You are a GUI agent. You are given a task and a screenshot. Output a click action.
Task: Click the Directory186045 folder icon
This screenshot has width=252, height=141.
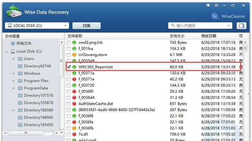click(x=20, y=118)
